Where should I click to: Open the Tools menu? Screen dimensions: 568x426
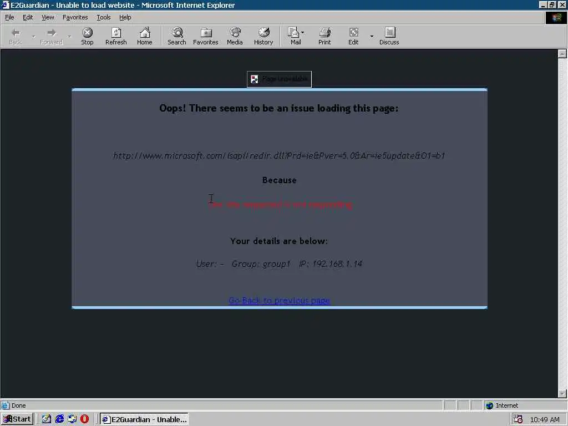[x=104, y=17]
